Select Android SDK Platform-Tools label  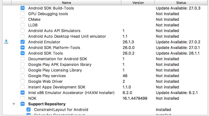coord(54,48)
